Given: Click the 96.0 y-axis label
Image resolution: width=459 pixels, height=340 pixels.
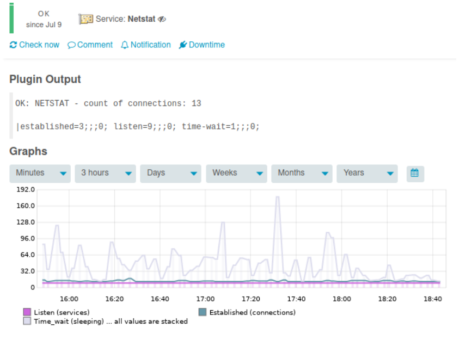Looking at the screenshot, I should pyautogui.click(x=28, y=239).
